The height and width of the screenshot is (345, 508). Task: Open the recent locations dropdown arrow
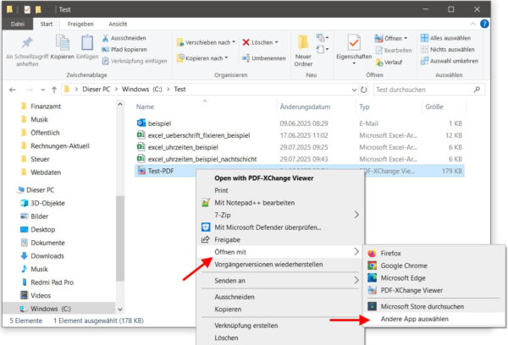pos(43,90)
